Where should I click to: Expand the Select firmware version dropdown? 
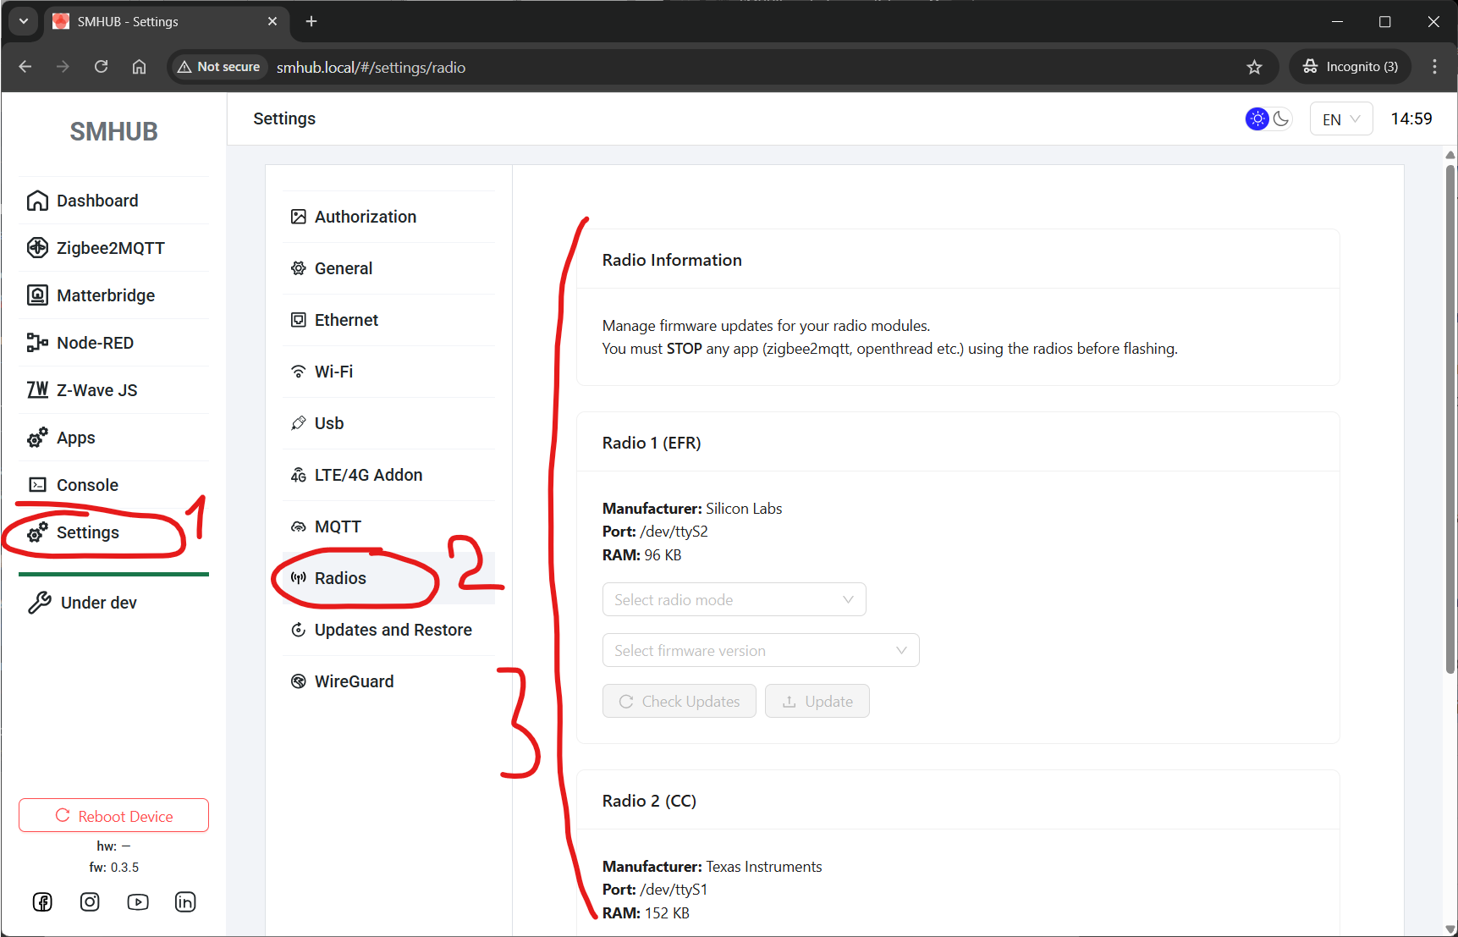760,651
